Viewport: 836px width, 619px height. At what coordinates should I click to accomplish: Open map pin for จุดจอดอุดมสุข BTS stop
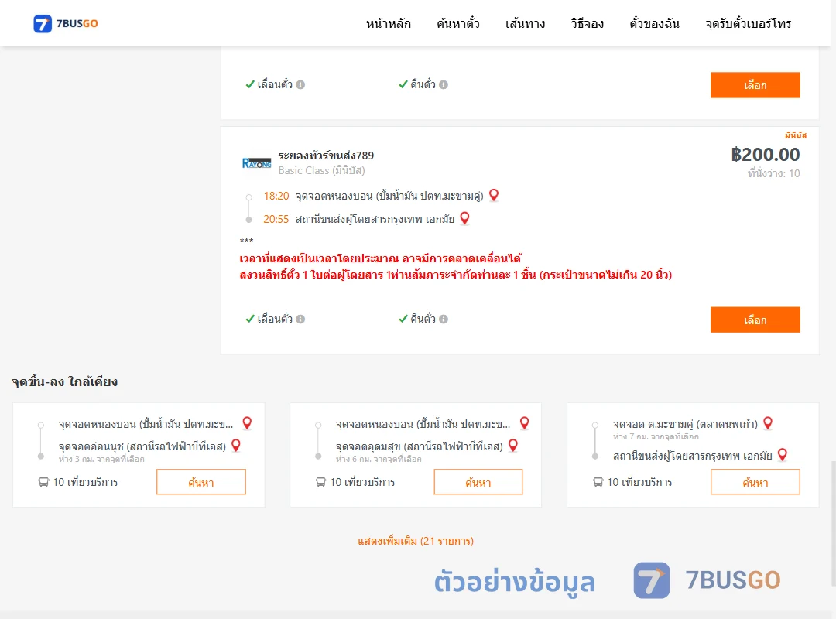pos(513,445)
